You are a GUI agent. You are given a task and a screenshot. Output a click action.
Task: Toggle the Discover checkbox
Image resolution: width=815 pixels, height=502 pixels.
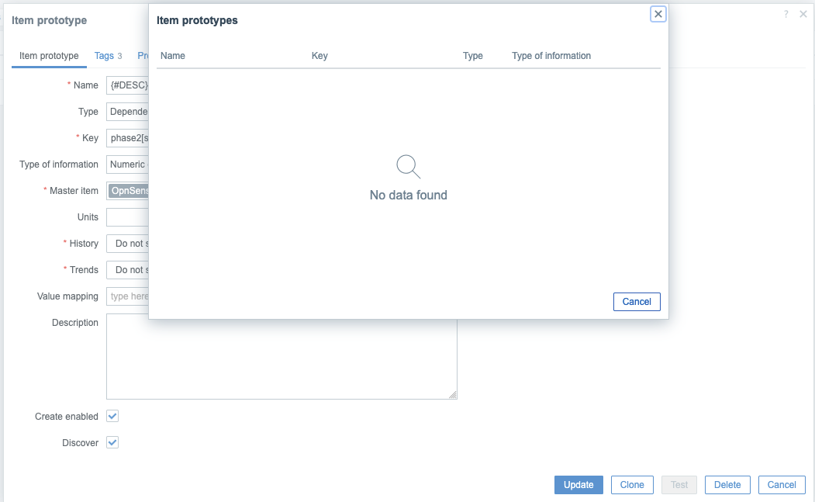[x=112, y=443]
